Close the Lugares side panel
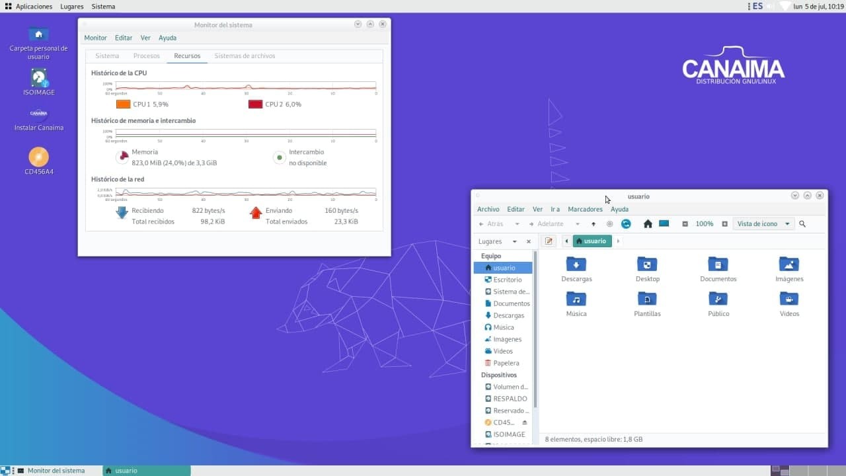 pos(529,242)
